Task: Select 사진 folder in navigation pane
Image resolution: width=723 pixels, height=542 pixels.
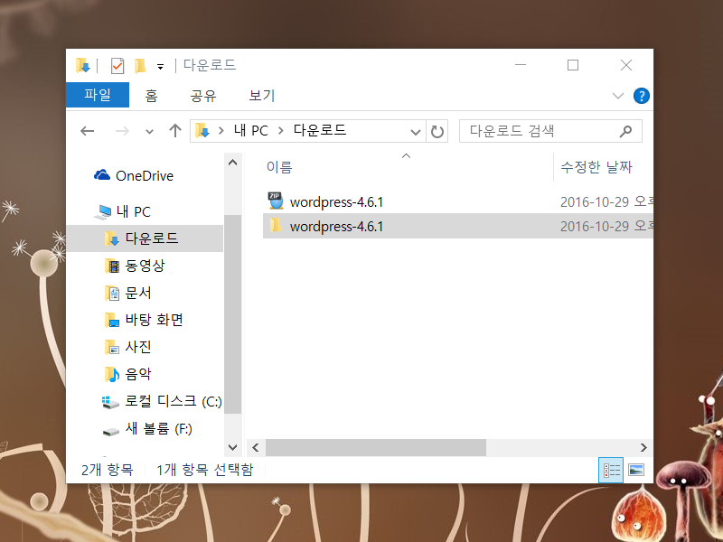Action: [x=138, y=347]
